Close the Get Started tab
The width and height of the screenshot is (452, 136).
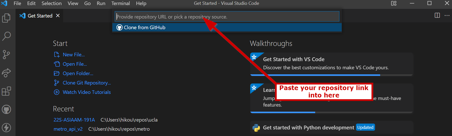click(58, 15)
